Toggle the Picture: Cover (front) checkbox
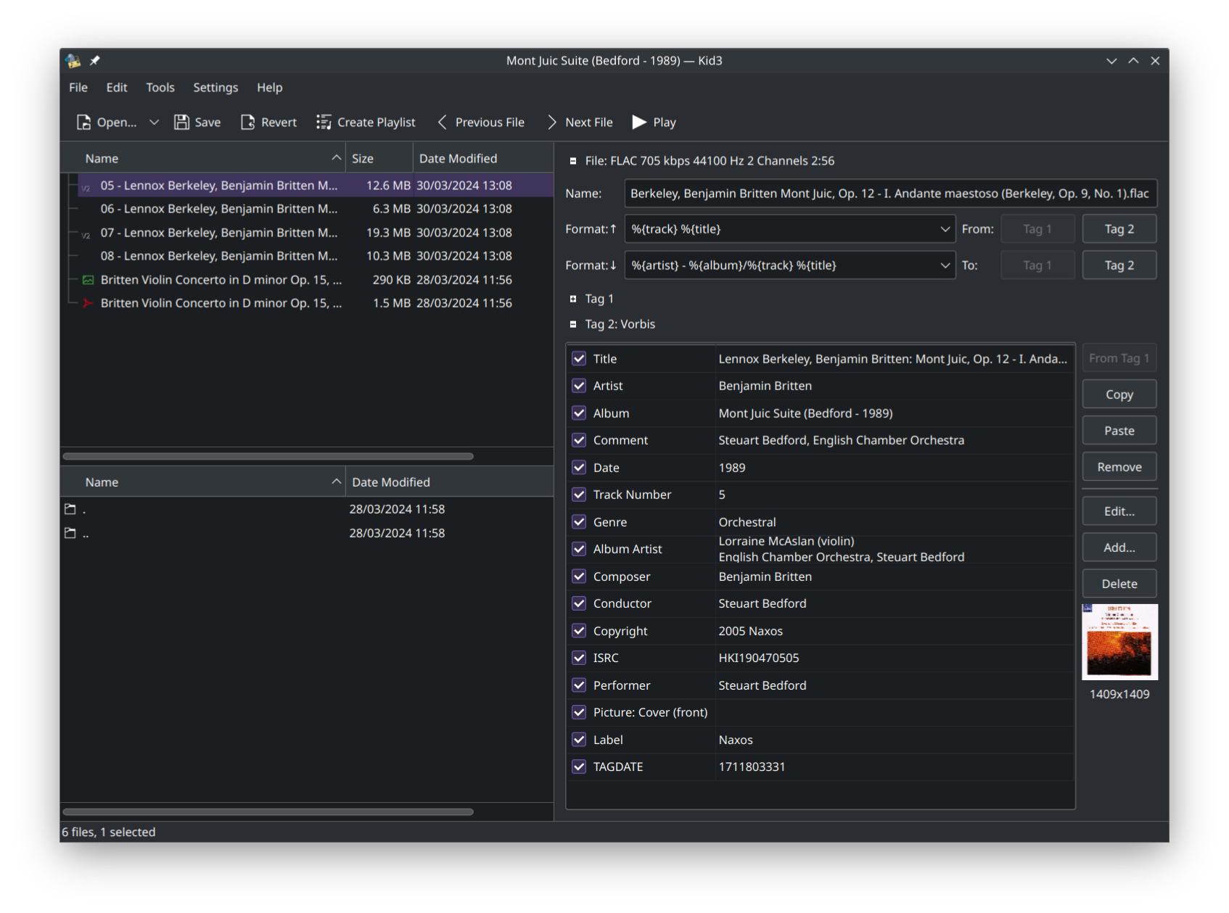The image size is (1229, 913). click(x=578, y=712)
